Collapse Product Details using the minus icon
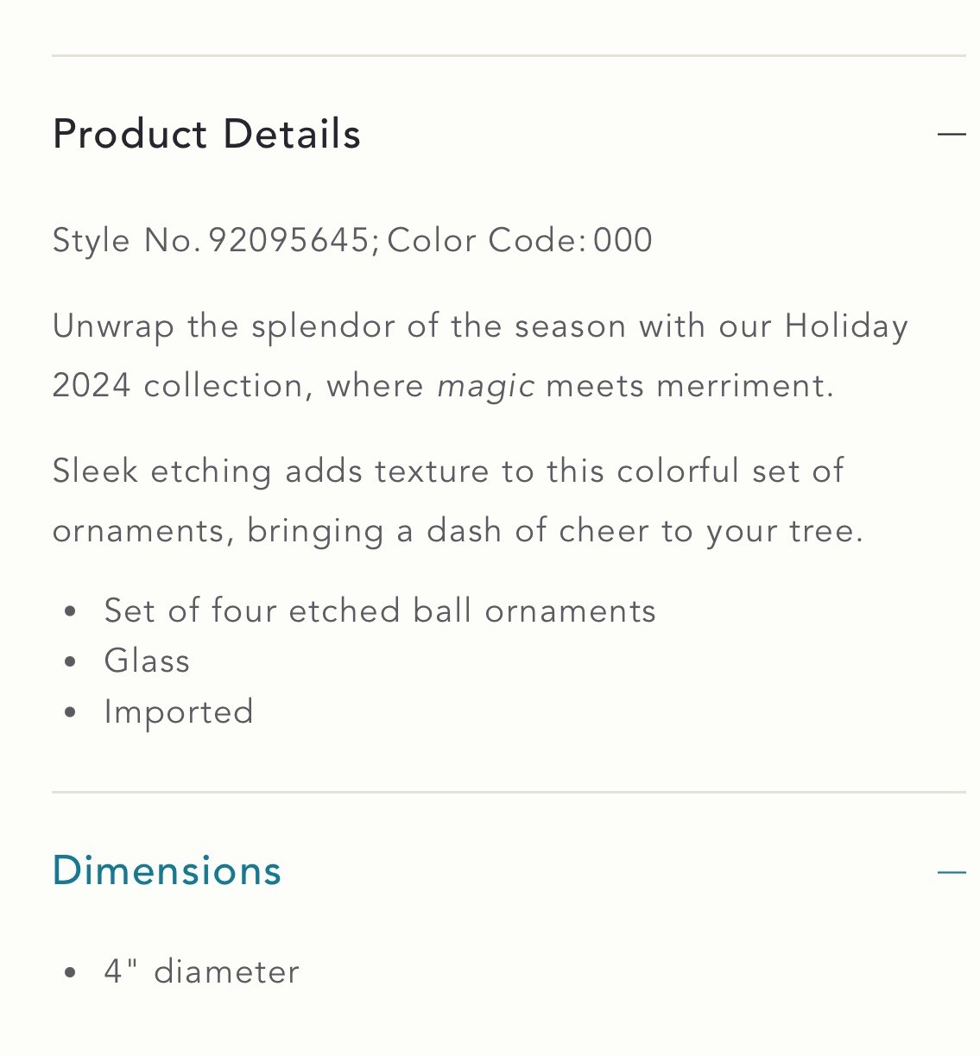This screenshot has width=980, height=1056. coord(951,134)
